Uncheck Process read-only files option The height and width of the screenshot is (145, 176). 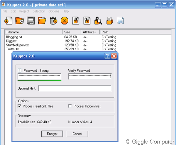19,106
